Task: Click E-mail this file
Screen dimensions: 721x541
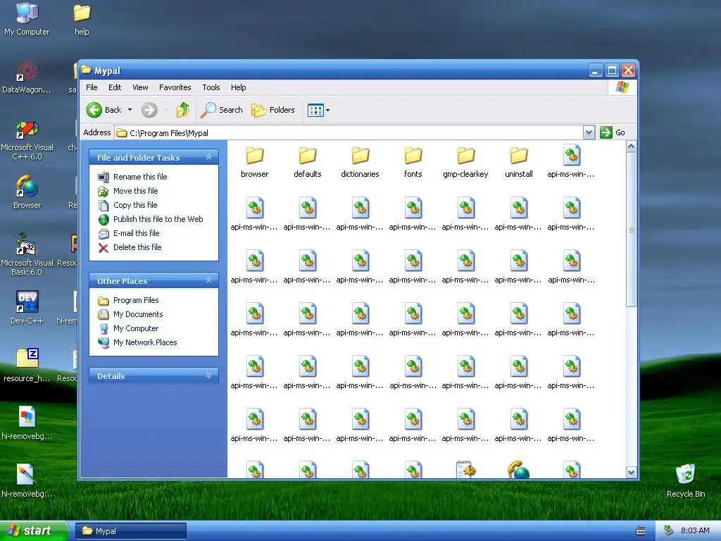Action: tap(130, 233)
